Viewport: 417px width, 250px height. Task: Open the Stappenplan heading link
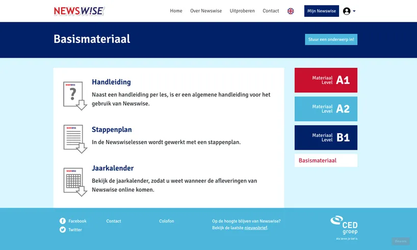click(112, 129)
